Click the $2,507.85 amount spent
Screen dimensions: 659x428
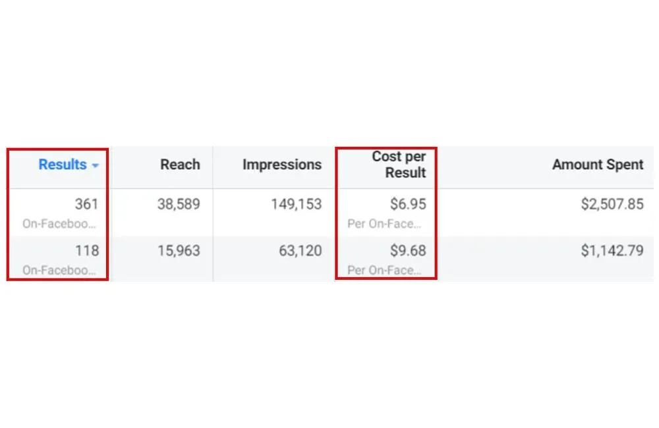[612, 204]
